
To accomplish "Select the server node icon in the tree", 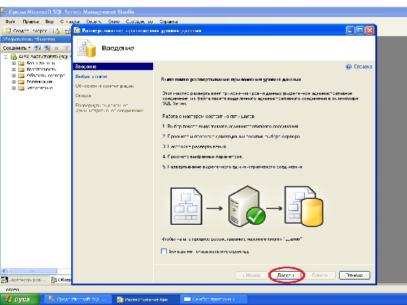I will 14,56.
